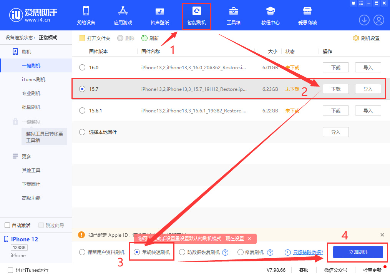Screen dimensions: 390x276
Task: Open the download manager icon
Action: pyautogui.click(x=364, y=20)
